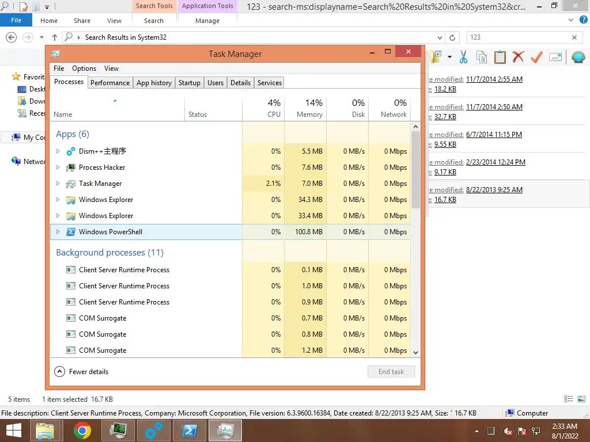Screen dimensions: 590x442
Task: Sort processes by CPU column header
Action: (263, 108)
